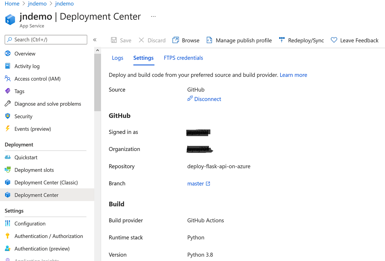Viewport: 385px width, 261px height.
Task: Click the Manage publish profile document icon
Action: pyautogui.click(x=209, y=40)
